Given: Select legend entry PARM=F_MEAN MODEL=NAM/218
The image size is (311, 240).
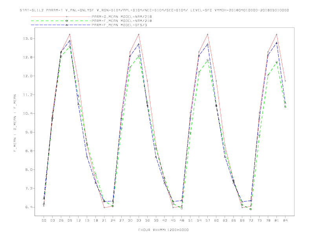Looking at the screenshot, I should point(122,21).
